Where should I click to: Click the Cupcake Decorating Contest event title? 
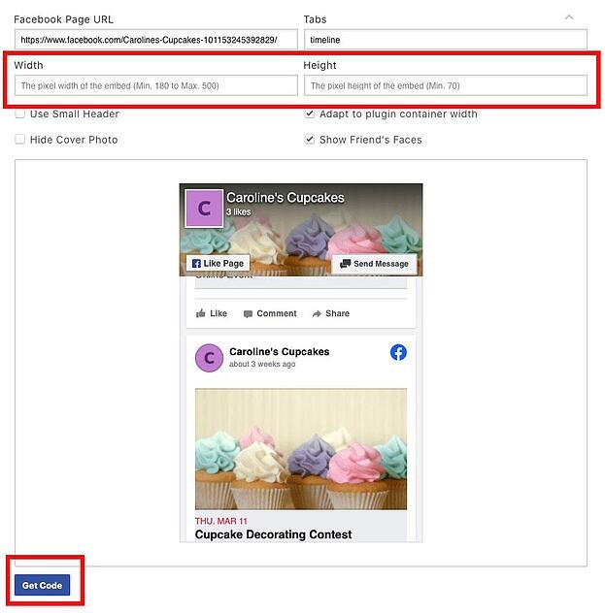pos(273,534)
